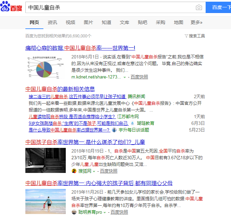Click the 6月3日 date
The height and width of the screenshot is (215, 231).
(198, 123)
